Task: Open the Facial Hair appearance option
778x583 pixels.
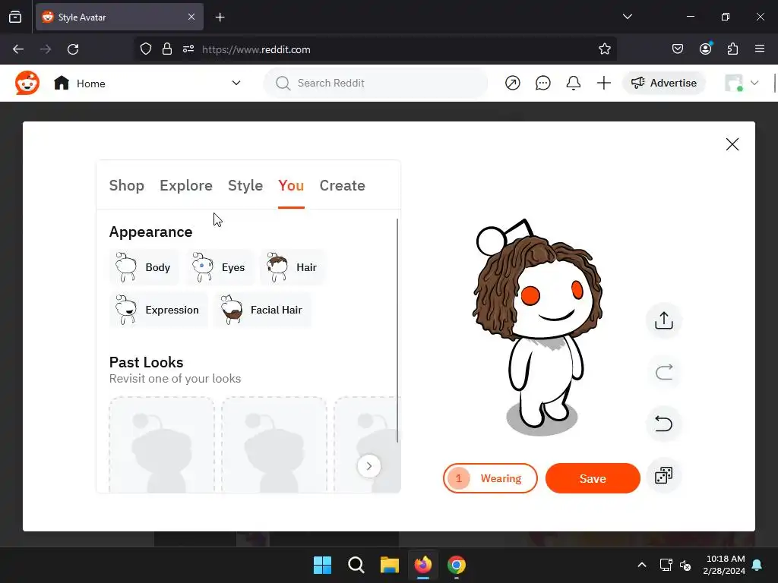Action: [x=262, y=310]
